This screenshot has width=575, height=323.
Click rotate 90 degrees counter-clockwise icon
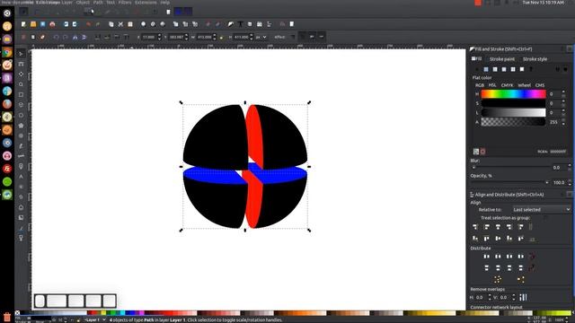(56, 37)
